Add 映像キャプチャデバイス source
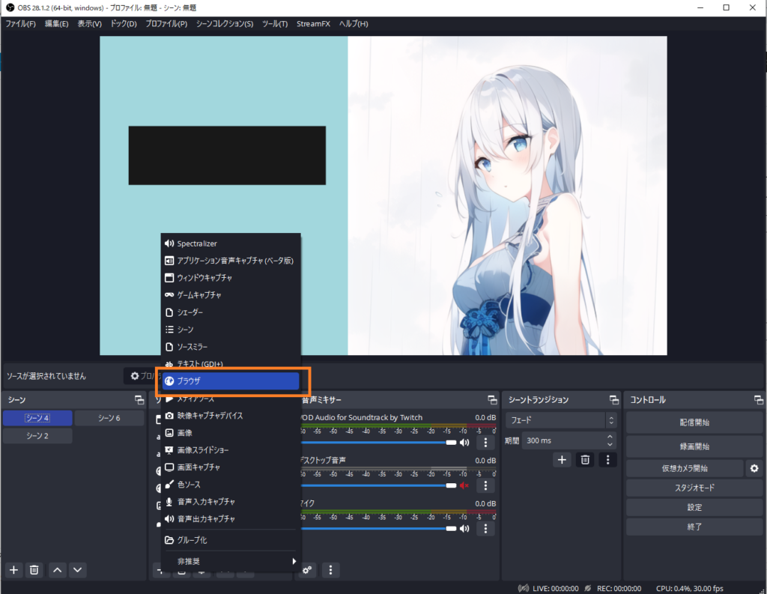The image size is (767, 594). 231,416
